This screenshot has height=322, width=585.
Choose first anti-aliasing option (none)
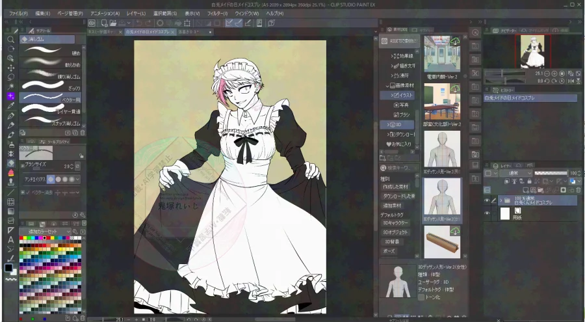tap(51, 180)
